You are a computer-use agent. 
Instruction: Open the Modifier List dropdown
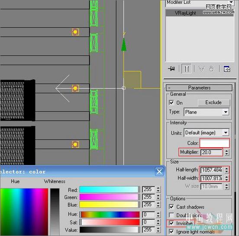tap(231, 2)
